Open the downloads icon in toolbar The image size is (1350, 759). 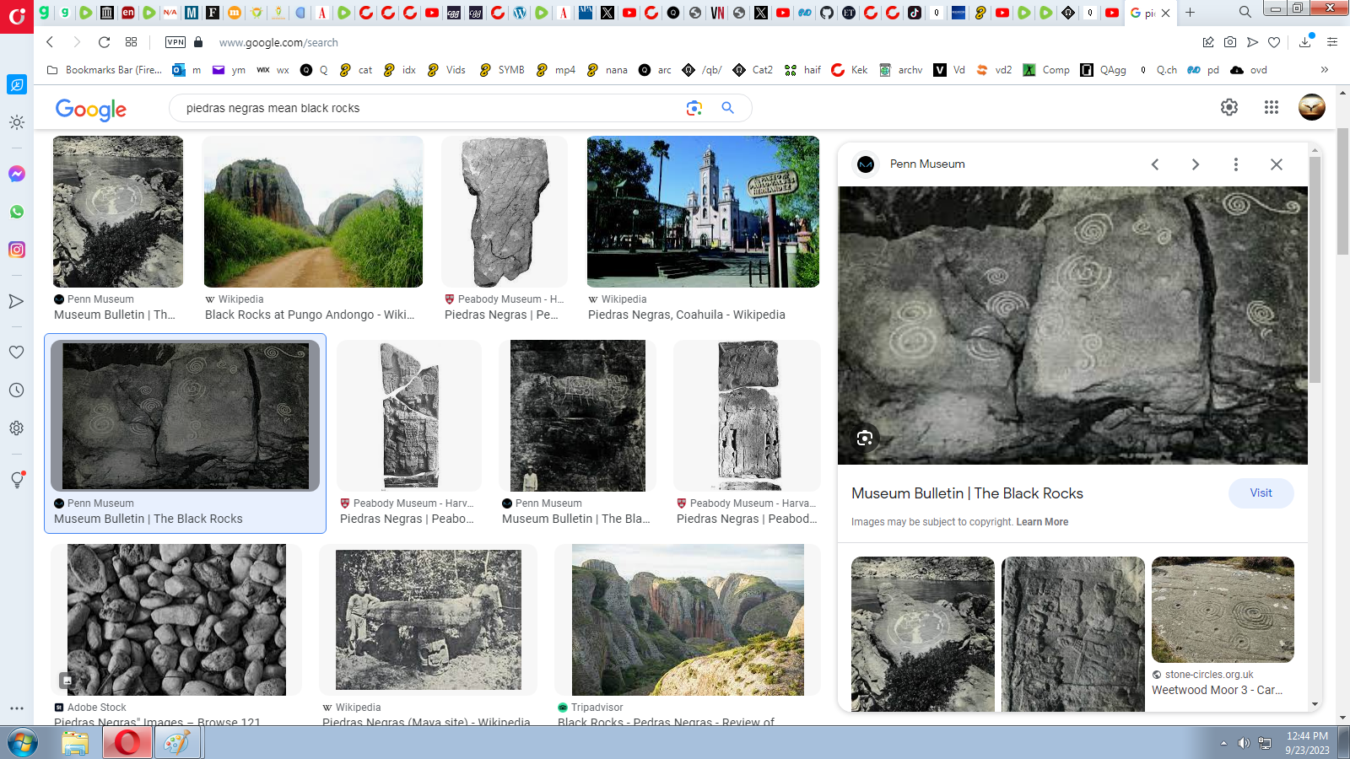click(x=1305, y=42)
